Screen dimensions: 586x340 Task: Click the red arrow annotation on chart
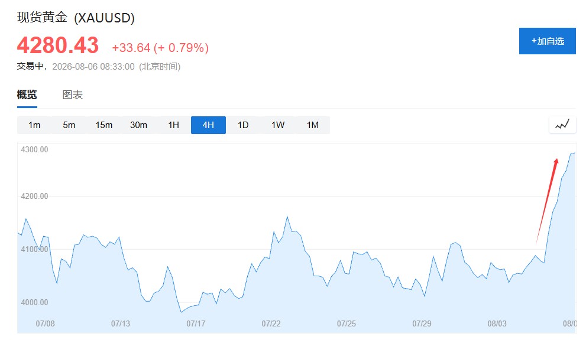point(547,201)
